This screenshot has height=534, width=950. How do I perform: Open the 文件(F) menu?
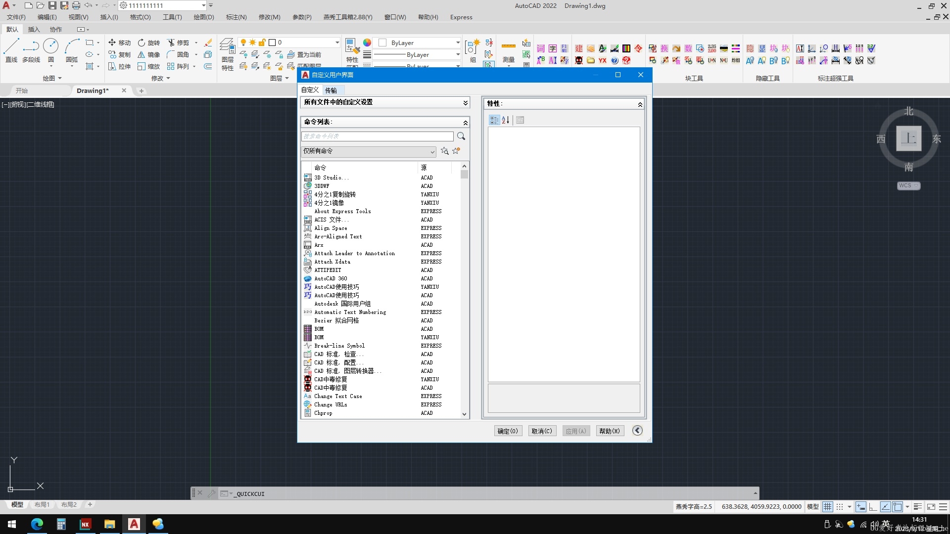coord(16,17)
